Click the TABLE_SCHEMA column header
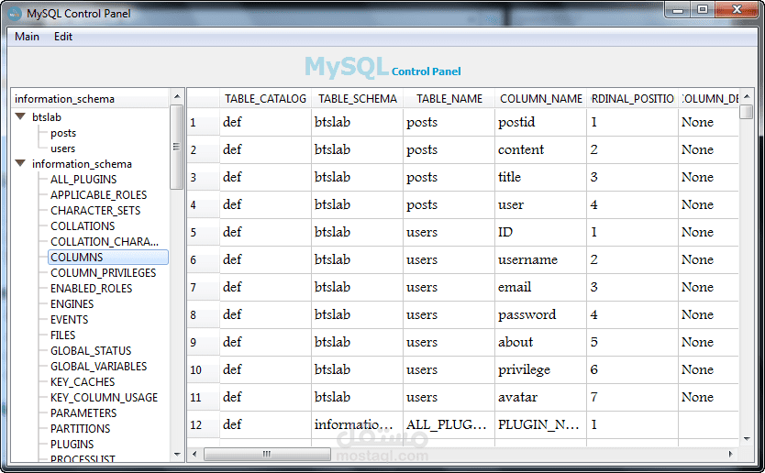765x473 pixels. tap(358, 99)
